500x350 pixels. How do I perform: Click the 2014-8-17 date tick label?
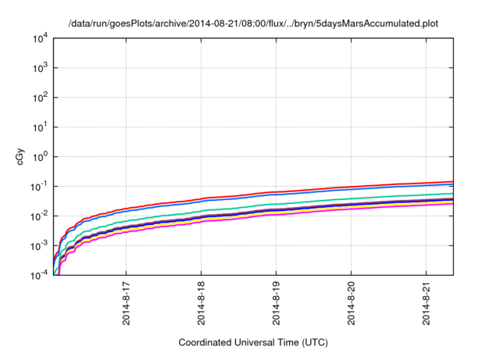click(127, 302)
